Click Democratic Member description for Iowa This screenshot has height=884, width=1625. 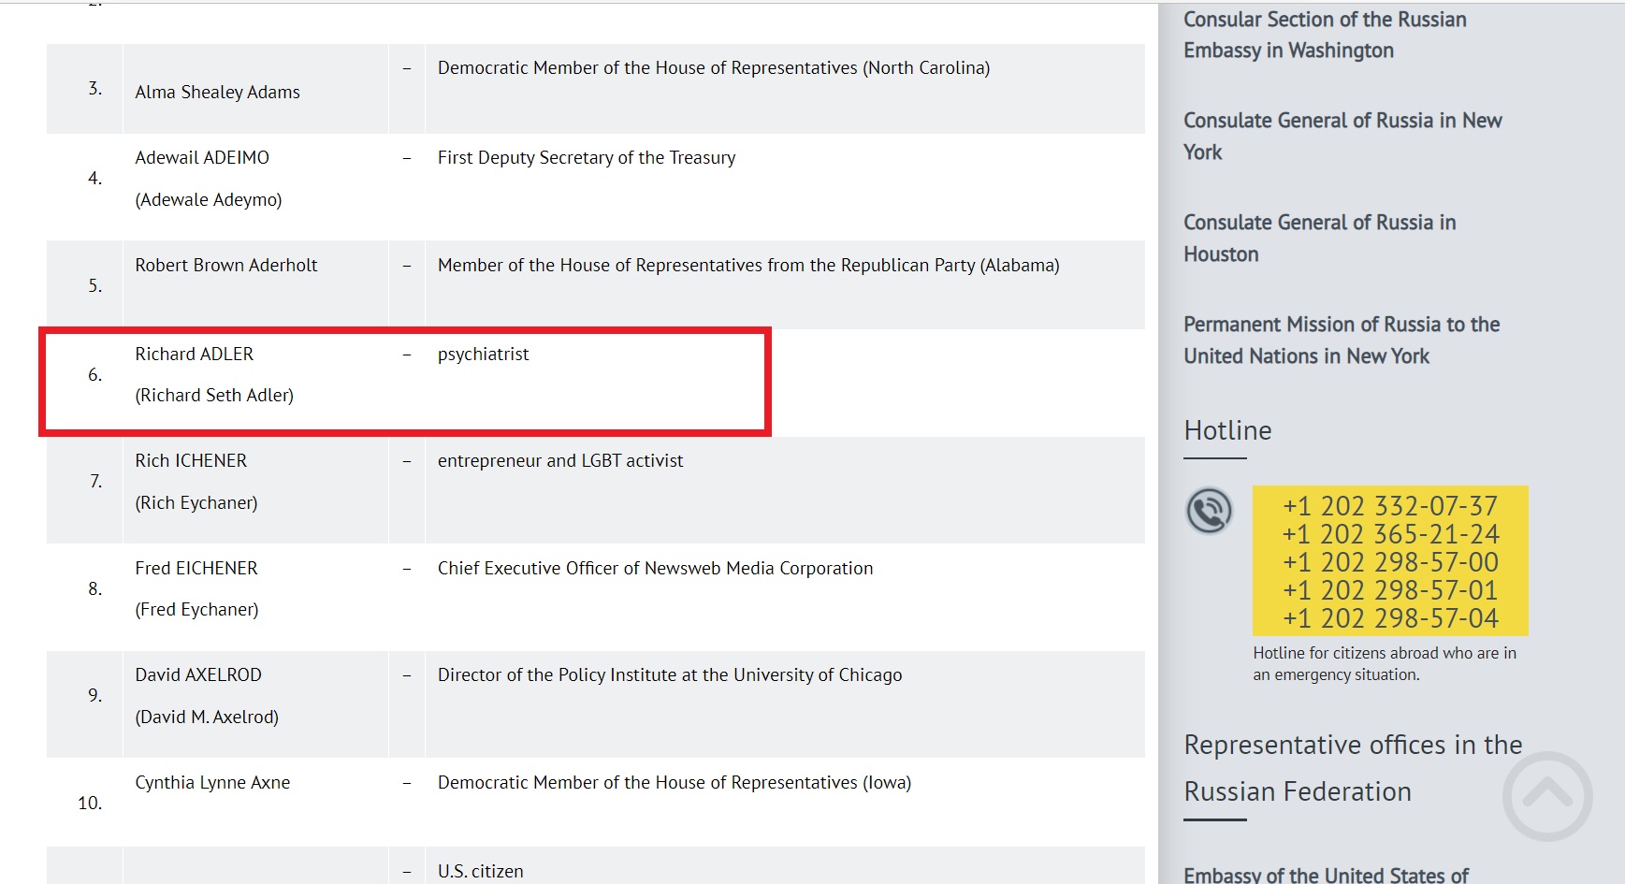(x=675, y=782)
